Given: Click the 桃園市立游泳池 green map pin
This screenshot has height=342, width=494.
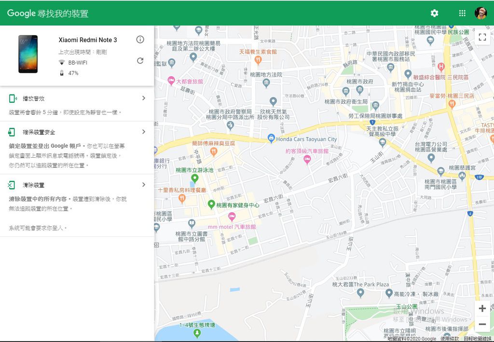Looking at the screenshot, I should click(195, 178).
